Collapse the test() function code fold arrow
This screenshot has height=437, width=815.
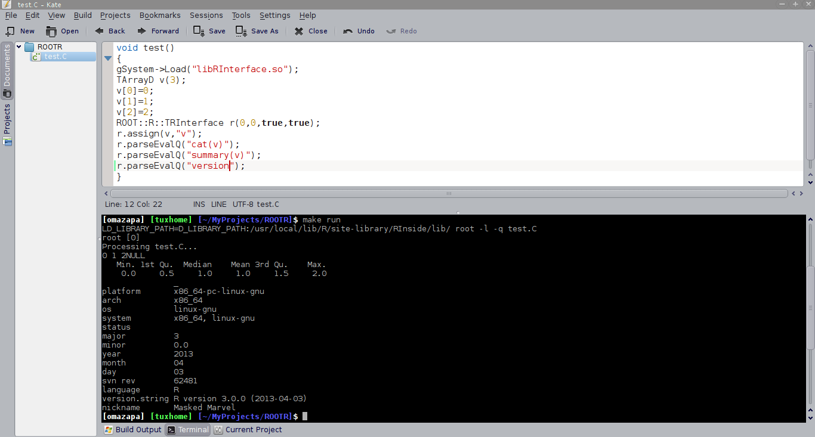[108, 58]
